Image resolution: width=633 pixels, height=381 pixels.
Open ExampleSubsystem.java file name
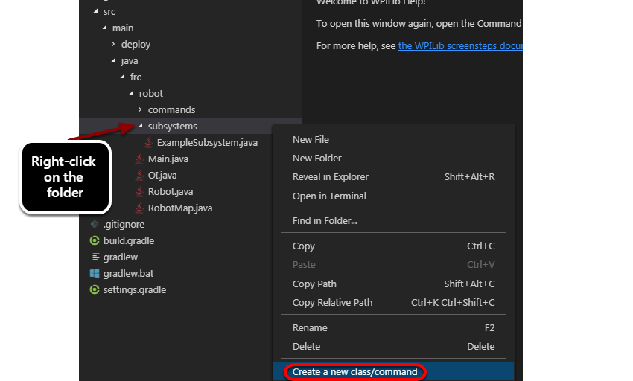click(x=207, y=143)
